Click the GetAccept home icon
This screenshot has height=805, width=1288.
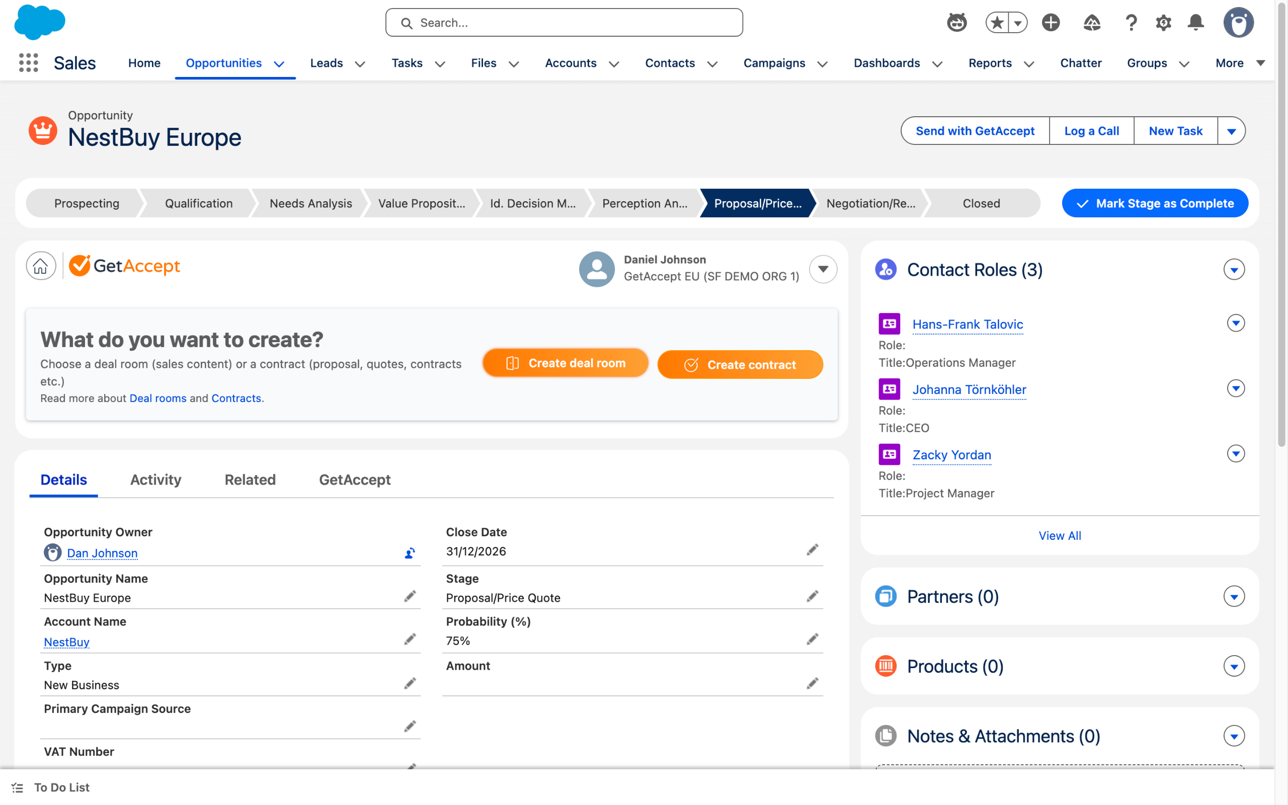pyautogui.click(x=41, y=266)
